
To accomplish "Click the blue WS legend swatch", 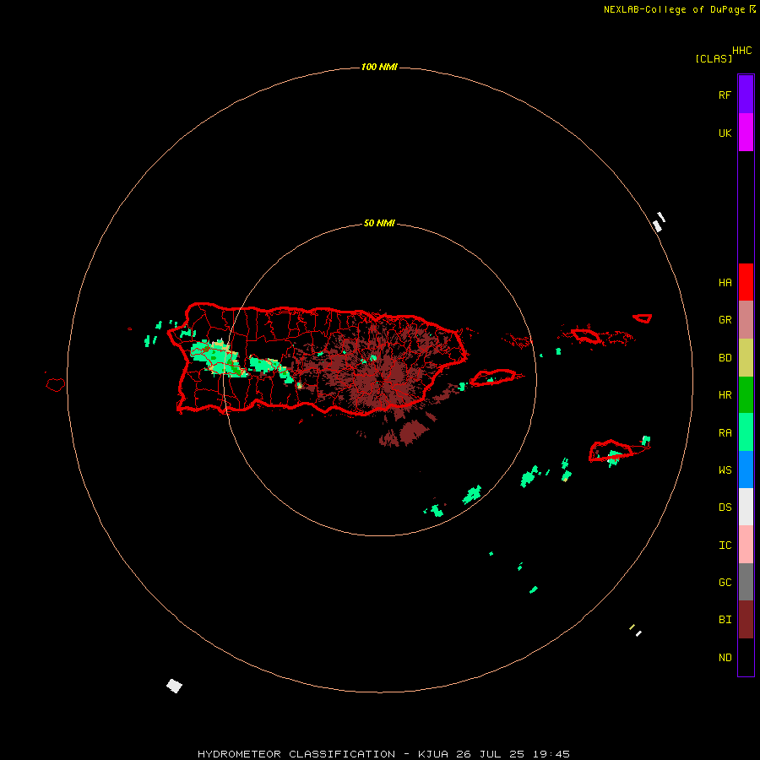I will tap(746, 470).
